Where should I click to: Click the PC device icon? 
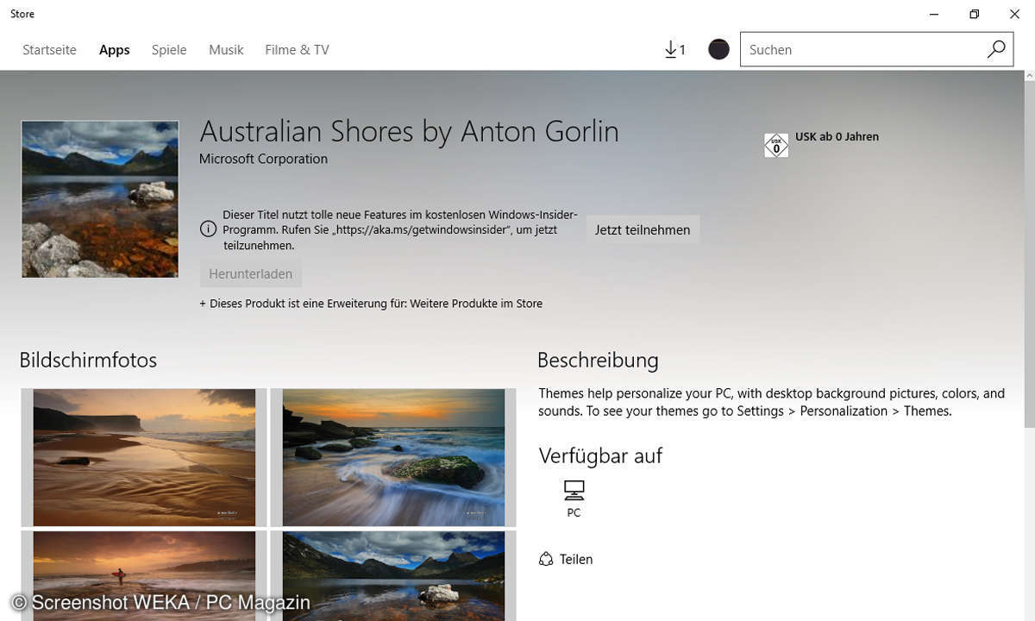574,491
